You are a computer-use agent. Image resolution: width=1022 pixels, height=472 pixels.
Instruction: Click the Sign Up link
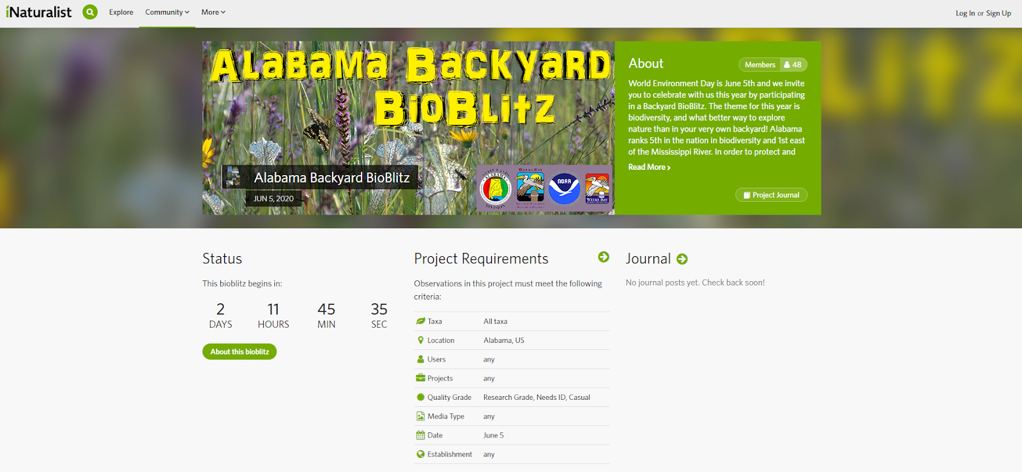998,13
